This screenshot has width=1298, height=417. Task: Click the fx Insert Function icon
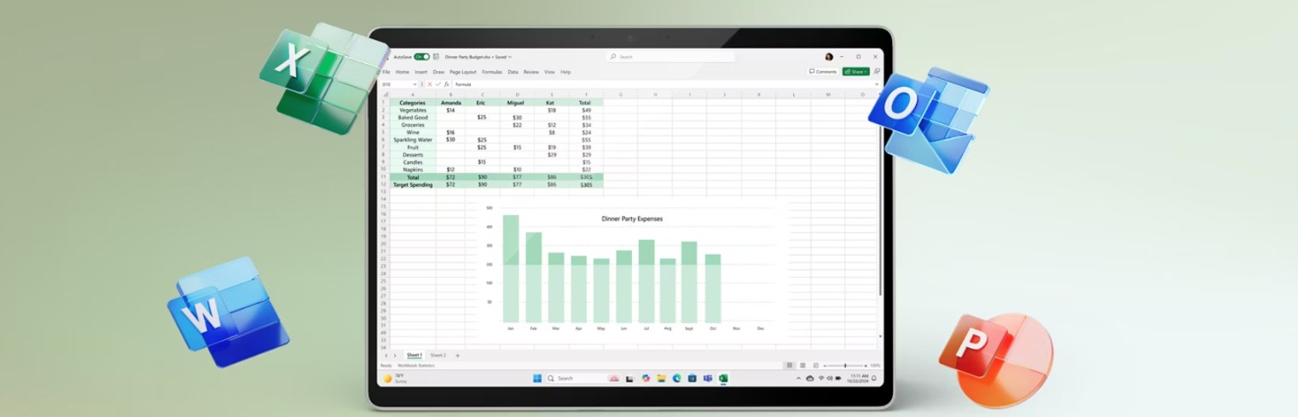pyautogui.click(x=447, y=84)
